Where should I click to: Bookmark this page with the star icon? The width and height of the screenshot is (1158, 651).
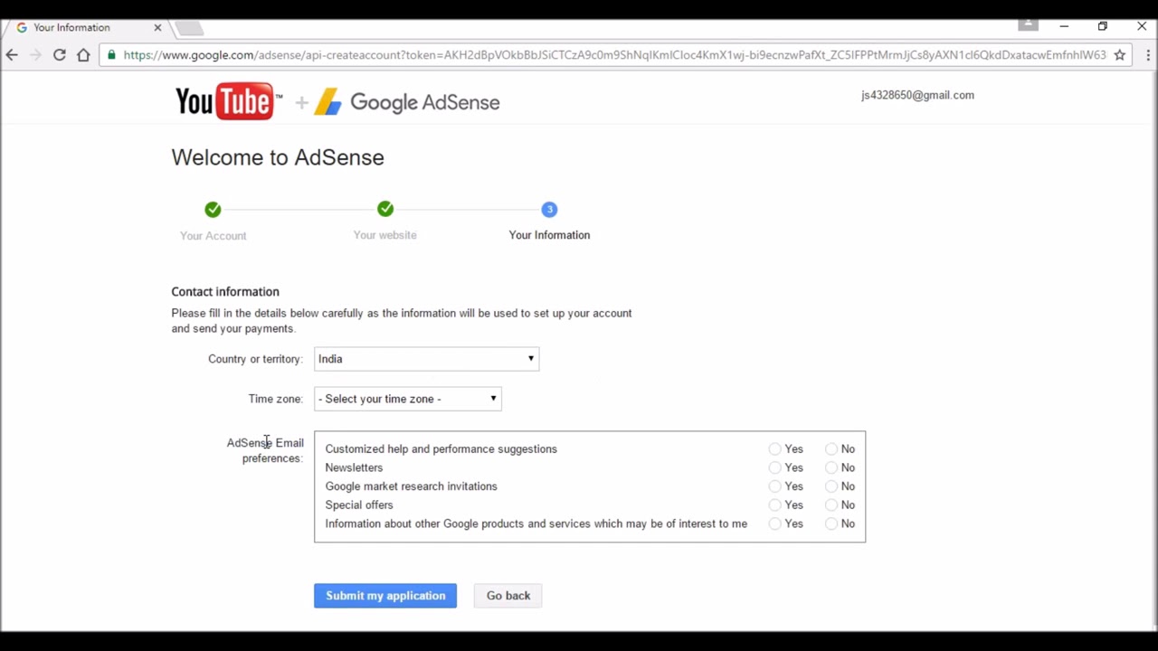click(1120, 55)
